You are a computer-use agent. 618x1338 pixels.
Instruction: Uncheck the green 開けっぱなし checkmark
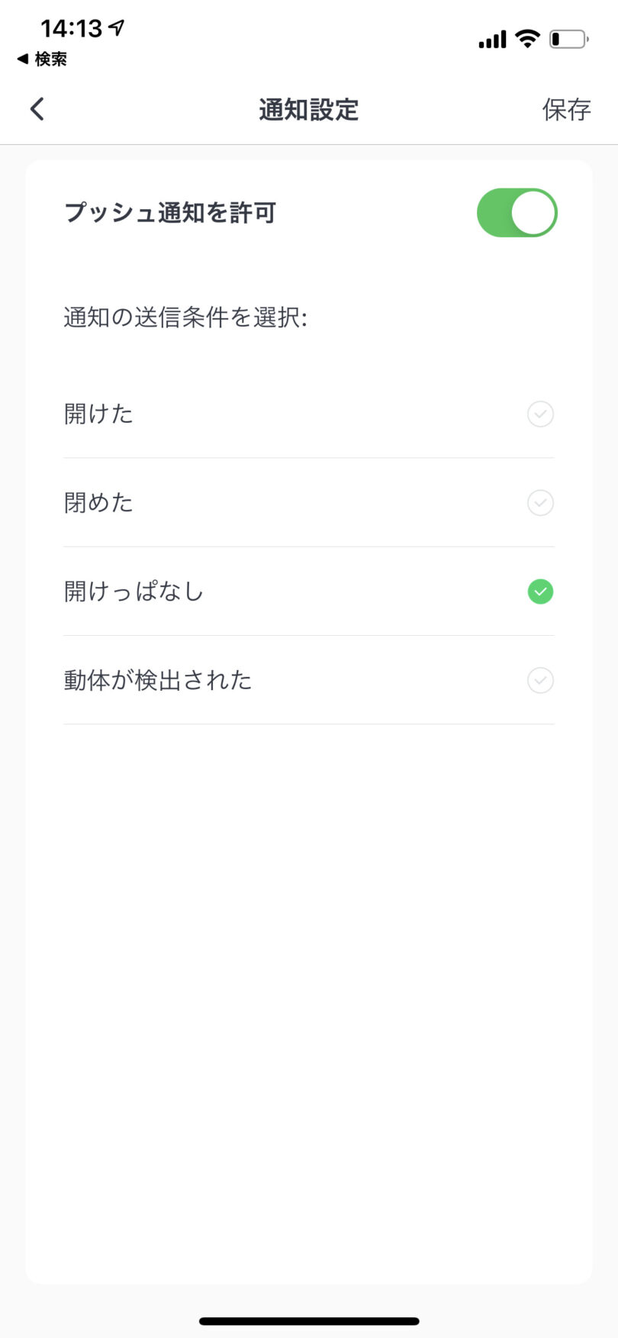540,592
